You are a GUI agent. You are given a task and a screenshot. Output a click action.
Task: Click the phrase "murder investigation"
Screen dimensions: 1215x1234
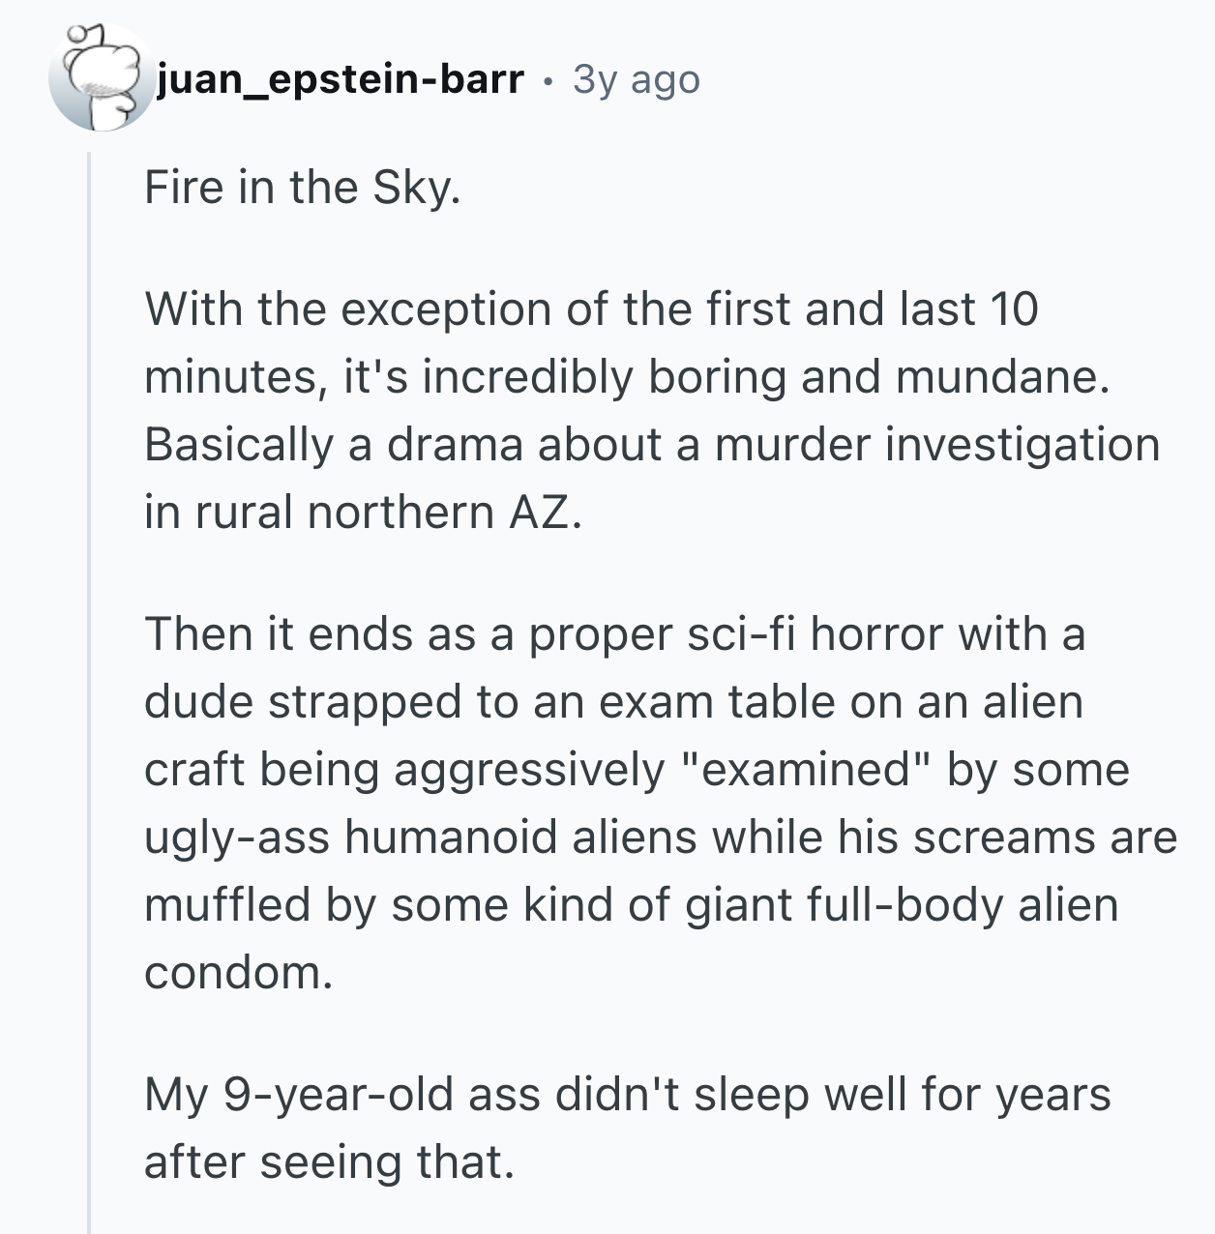click(937, 445)
